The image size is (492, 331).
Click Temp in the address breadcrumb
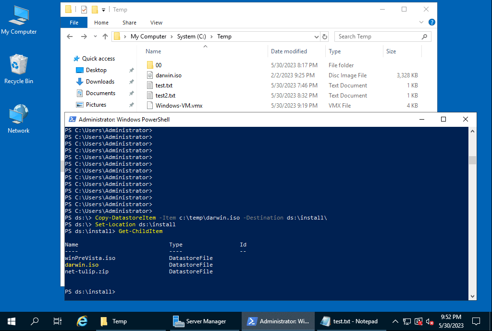point(224,37)
